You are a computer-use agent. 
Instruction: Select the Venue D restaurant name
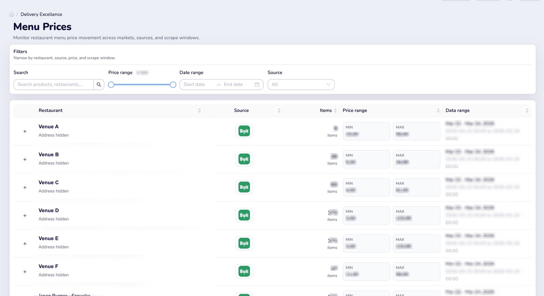pyautogui.click(x=49, y=211)
